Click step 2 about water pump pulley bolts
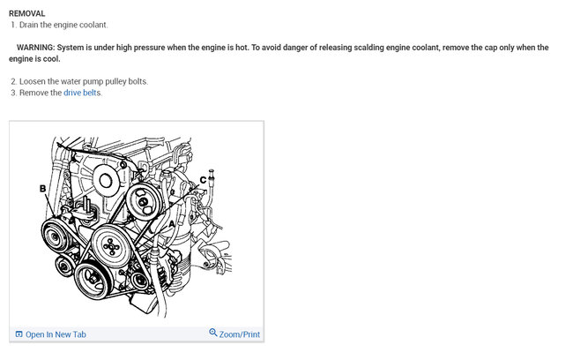 (79, 81)
